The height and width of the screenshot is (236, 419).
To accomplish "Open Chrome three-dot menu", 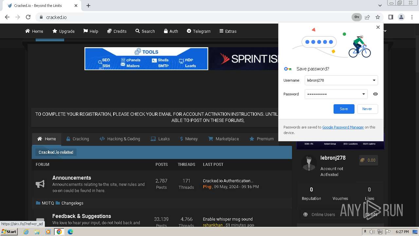I will click(412, 17).
